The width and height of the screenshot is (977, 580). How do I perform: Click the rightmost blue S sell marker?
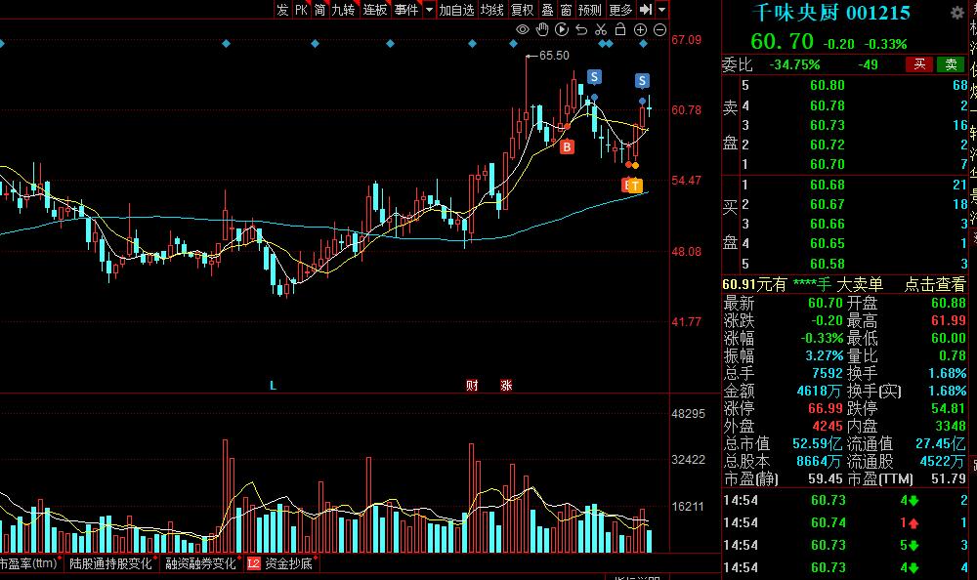643,81
